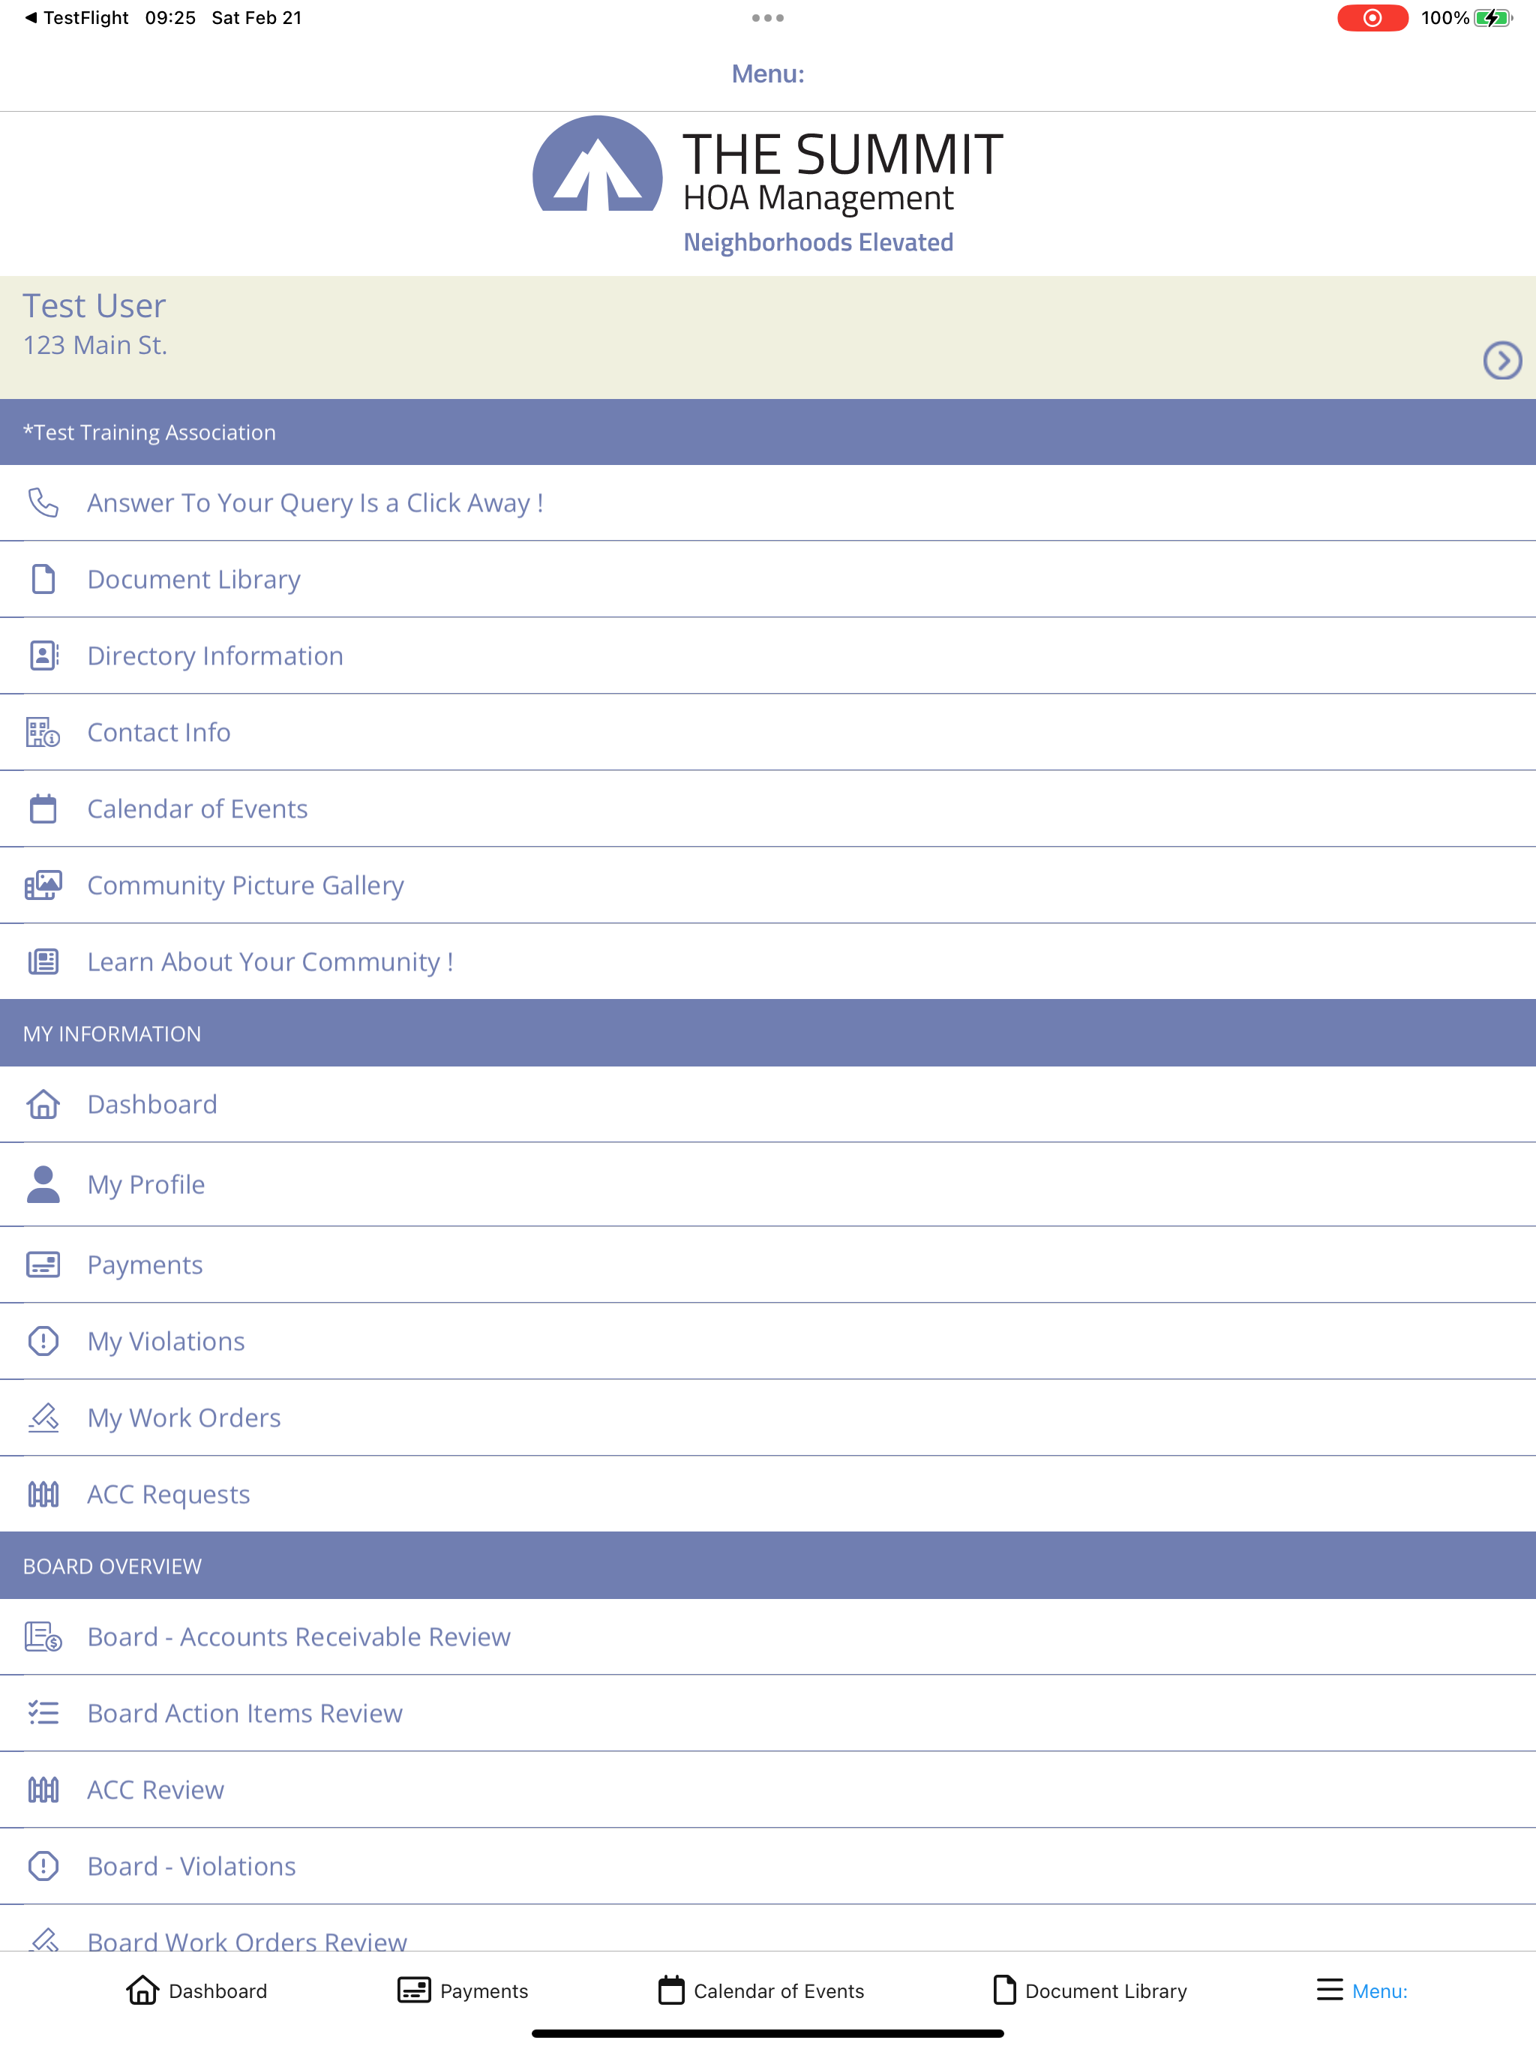This screenshot has height=2049, width=1536.
Task: Expand Test User details with the chevron arrow
Action: click(1501, 360)
